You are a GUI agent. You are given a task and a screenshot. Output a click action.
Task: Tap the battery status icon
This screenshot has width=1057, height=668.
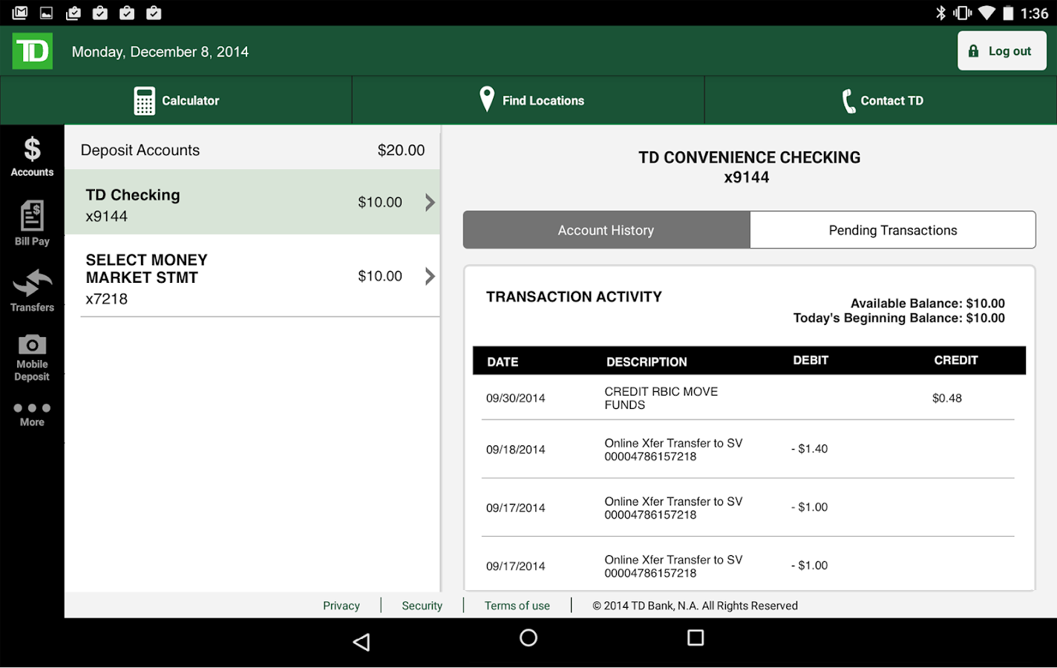1008,13
